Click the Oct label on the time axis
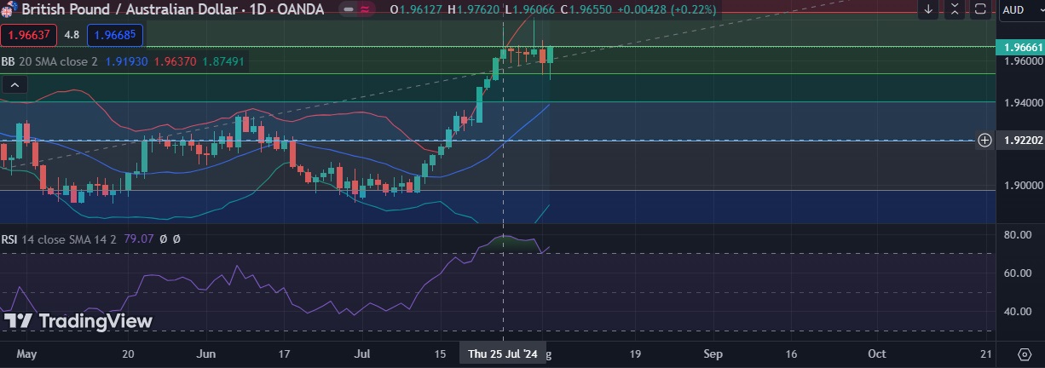Viewport: 1045px width, 368px height. [x=876, y=354]
